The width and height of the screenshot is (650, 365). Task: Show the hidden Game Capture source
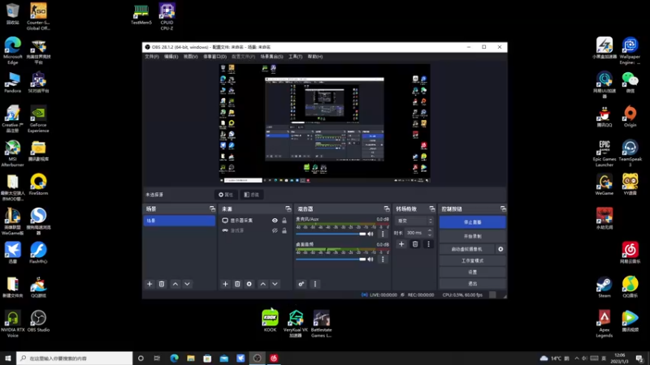pyautogui.click(x=275, y=230)
